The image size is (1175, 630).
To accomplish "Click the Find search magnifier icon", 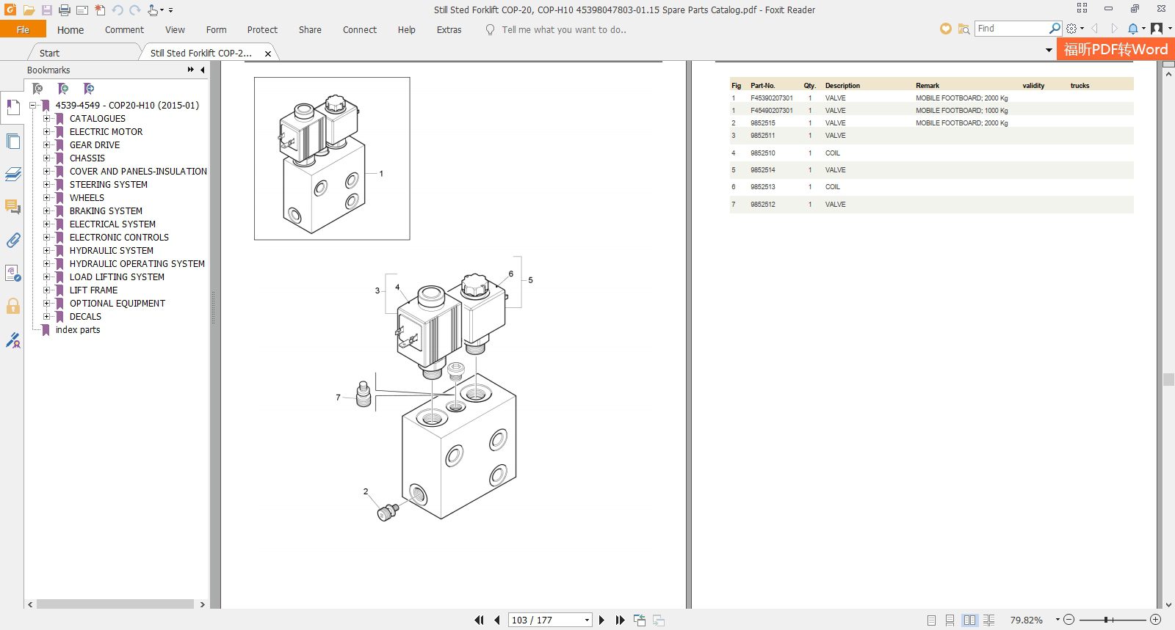I will pyautogui.click(x=1055, y=29).
